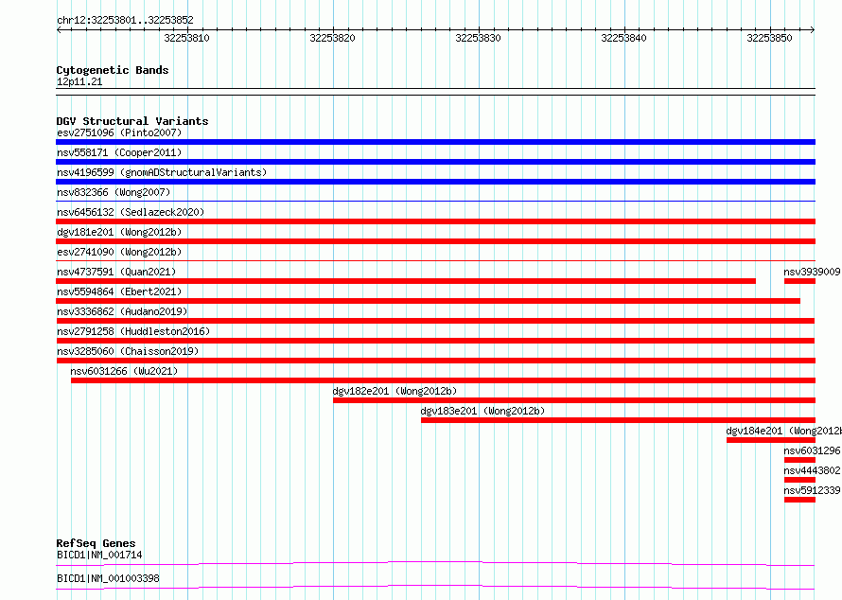Select the red bar under dgv181e201
This screenshot has width=842, height=600.
point(435,241)
